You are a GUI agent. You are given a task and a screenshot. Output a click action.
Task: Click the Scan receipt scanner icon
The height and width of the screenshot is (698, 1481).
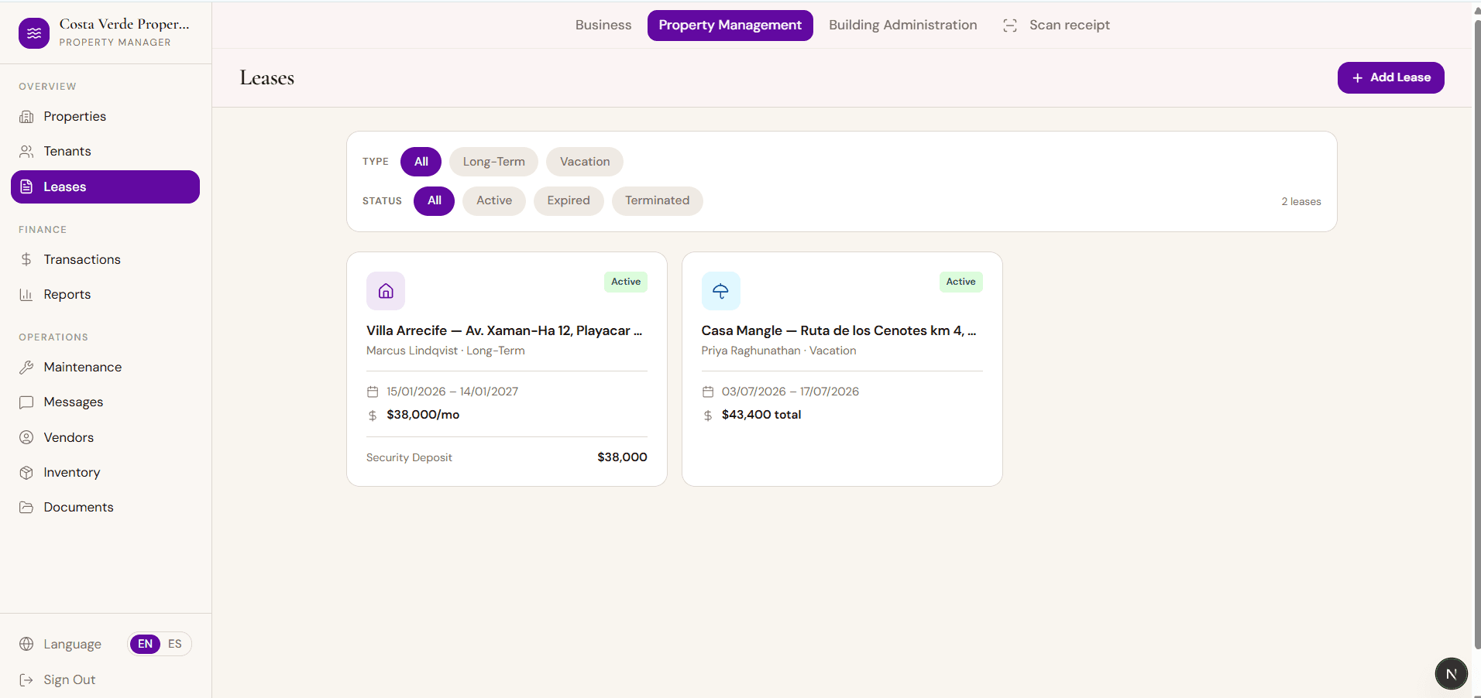tap(1010, 26)
